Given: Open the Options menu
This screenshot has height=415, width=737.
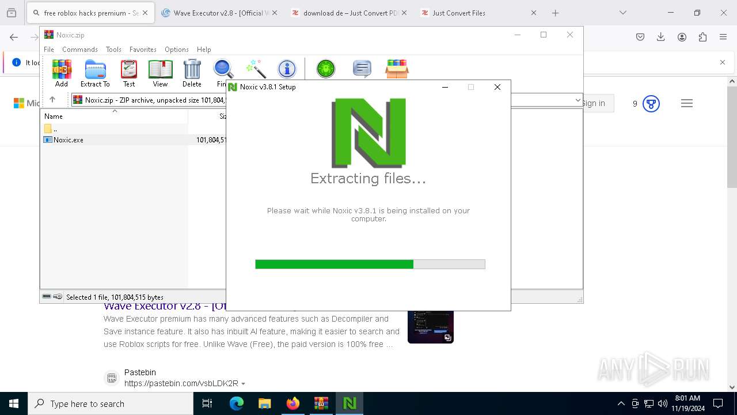Looking at the screenshot, I should tap(177, 50).
